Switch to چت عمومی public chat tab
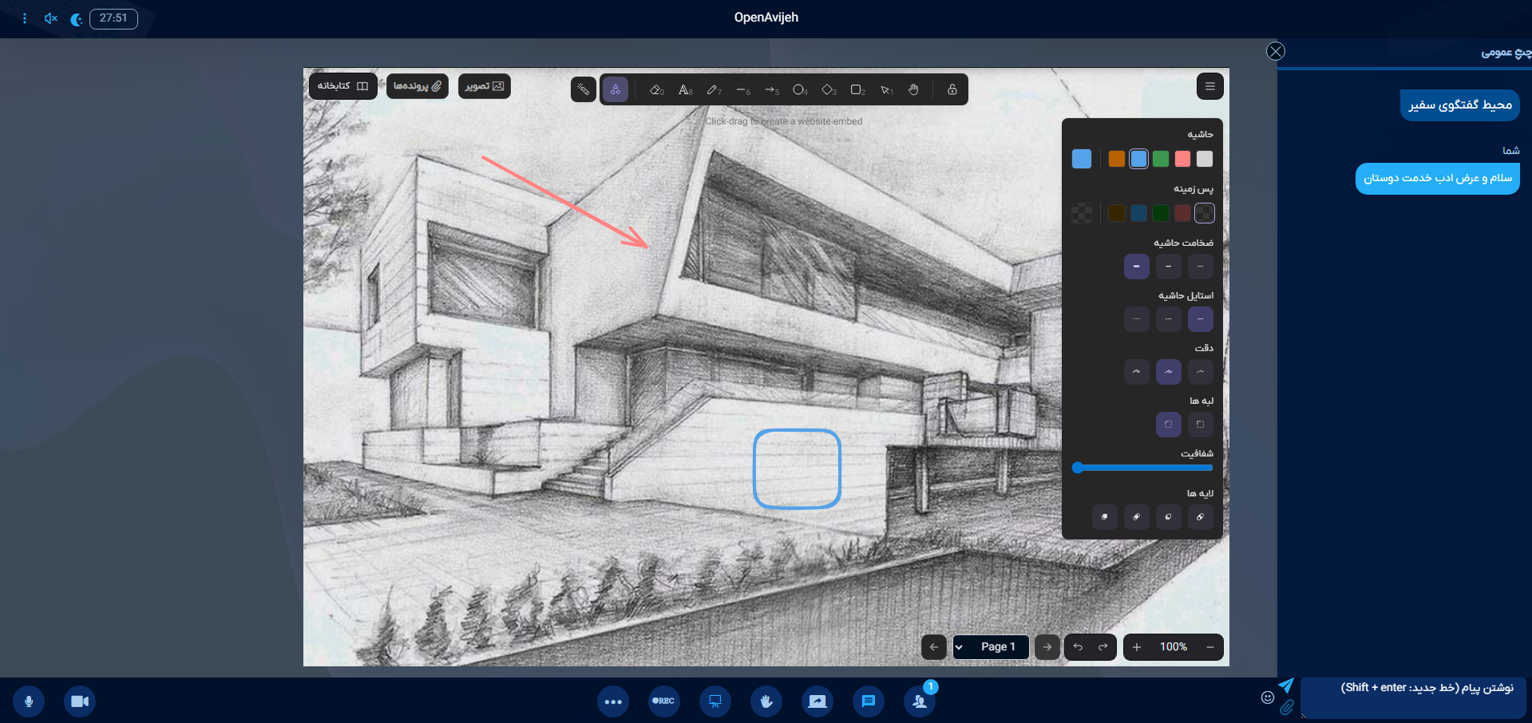Image resolution: width=1532 pixels, height=723 pixels. 1506,53
